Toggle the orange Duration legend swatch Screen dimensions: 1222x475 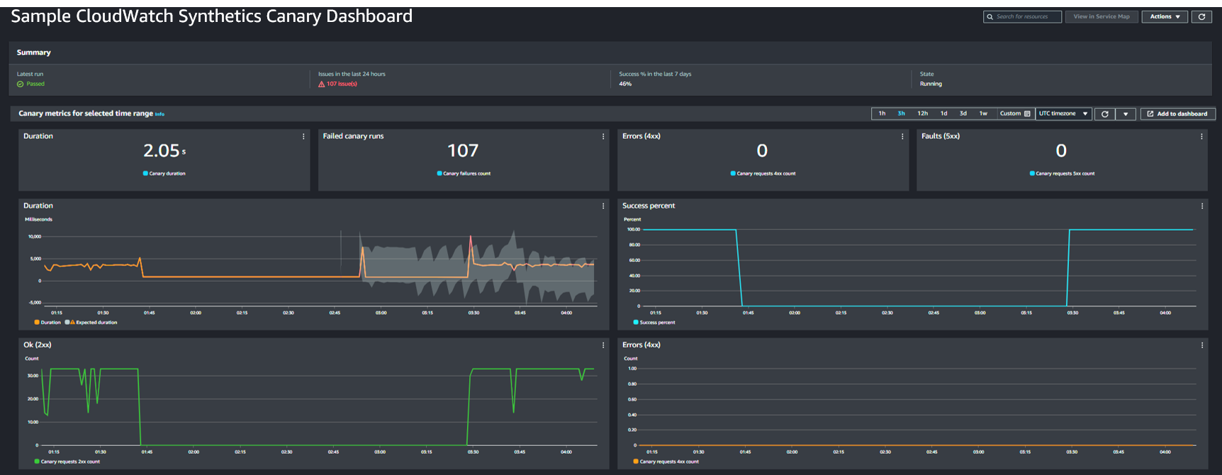(36, 322)
